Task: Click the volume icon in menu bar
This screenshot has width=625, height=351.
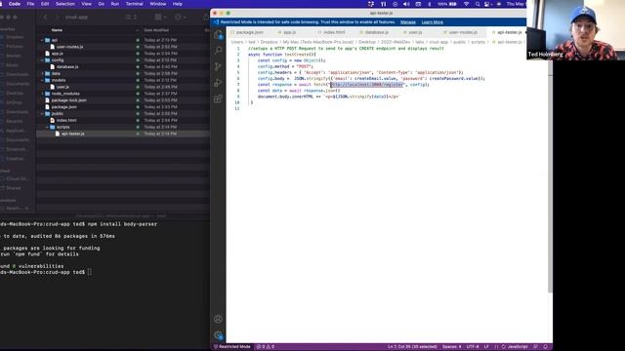Action: (x=406, y=4)
